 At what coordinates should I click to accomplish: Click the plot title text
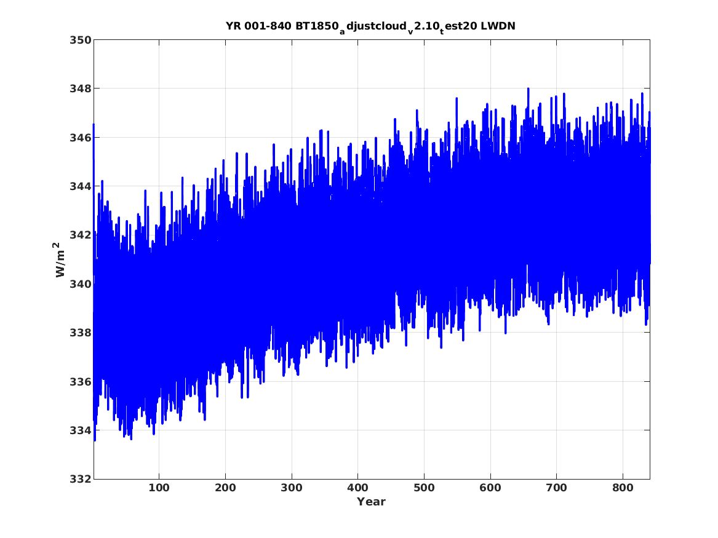pyautogui.click(x=370, y=27)
